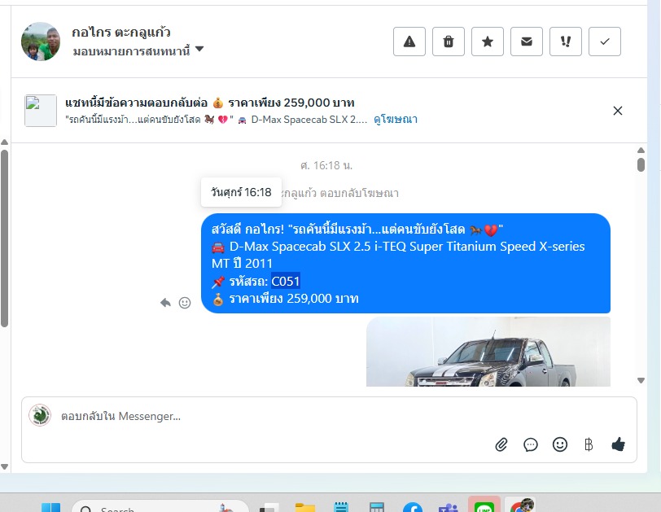This screenshot has height=512, width=661.
Task: Click the left panel scrollbar thumb
Action: 4,238
